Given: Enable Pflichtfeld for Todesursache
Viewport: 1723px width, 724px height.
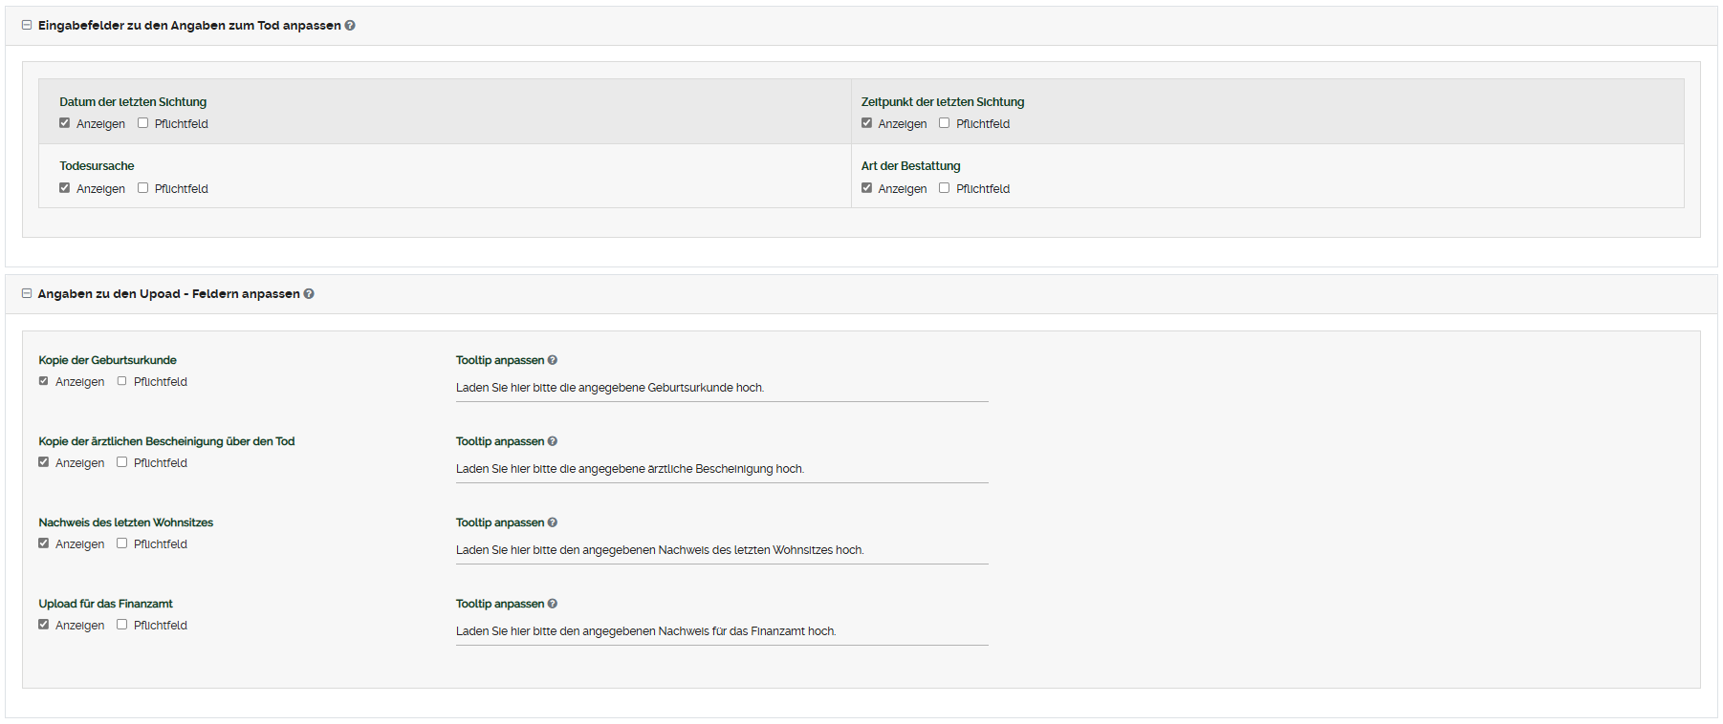Looking at the screenshot, I should click(143, 188).
